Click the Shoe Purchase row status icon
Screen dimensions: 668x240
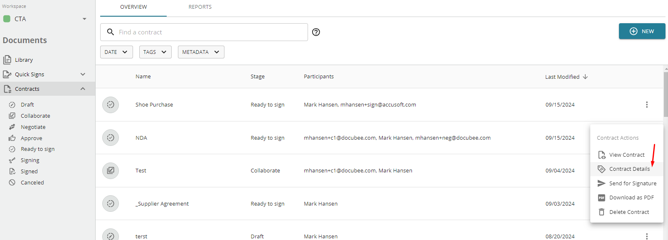(x=111, y=104)
